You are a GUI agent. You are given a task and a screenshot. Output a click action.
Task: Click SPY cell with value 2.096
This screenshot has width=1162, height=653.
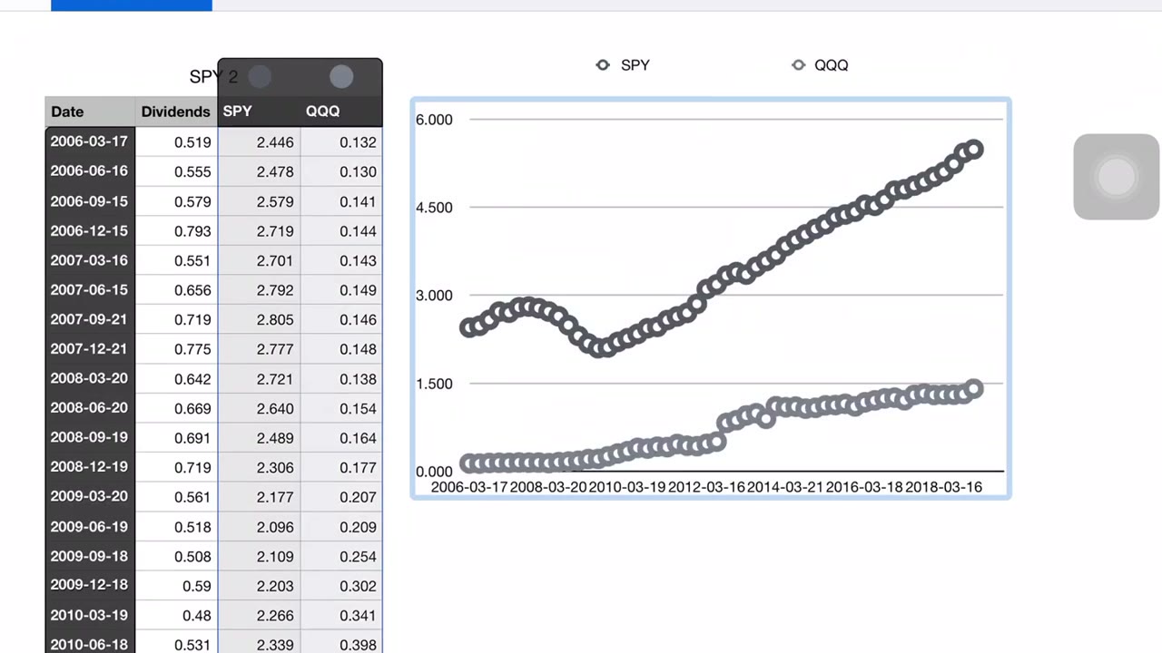[259, 526]
